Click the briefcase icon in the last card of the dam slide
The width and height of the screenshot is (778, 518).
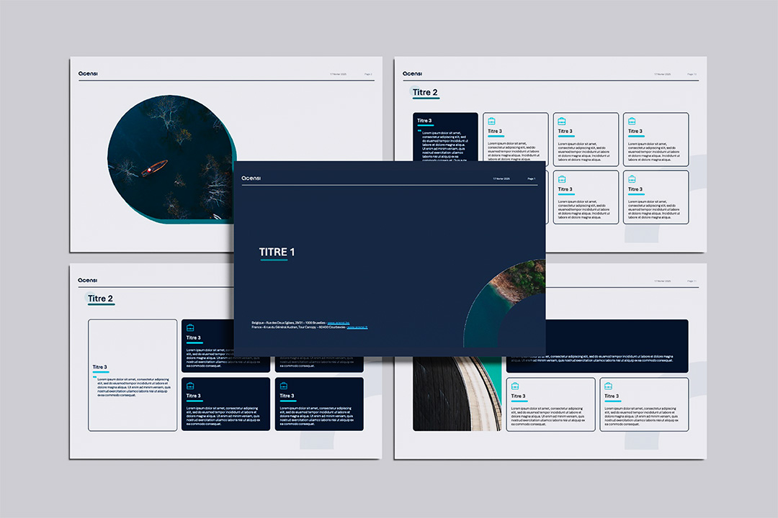(608, 386)
